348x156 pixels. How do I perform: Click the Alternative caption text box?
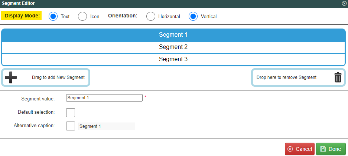[x=107, y=126]
